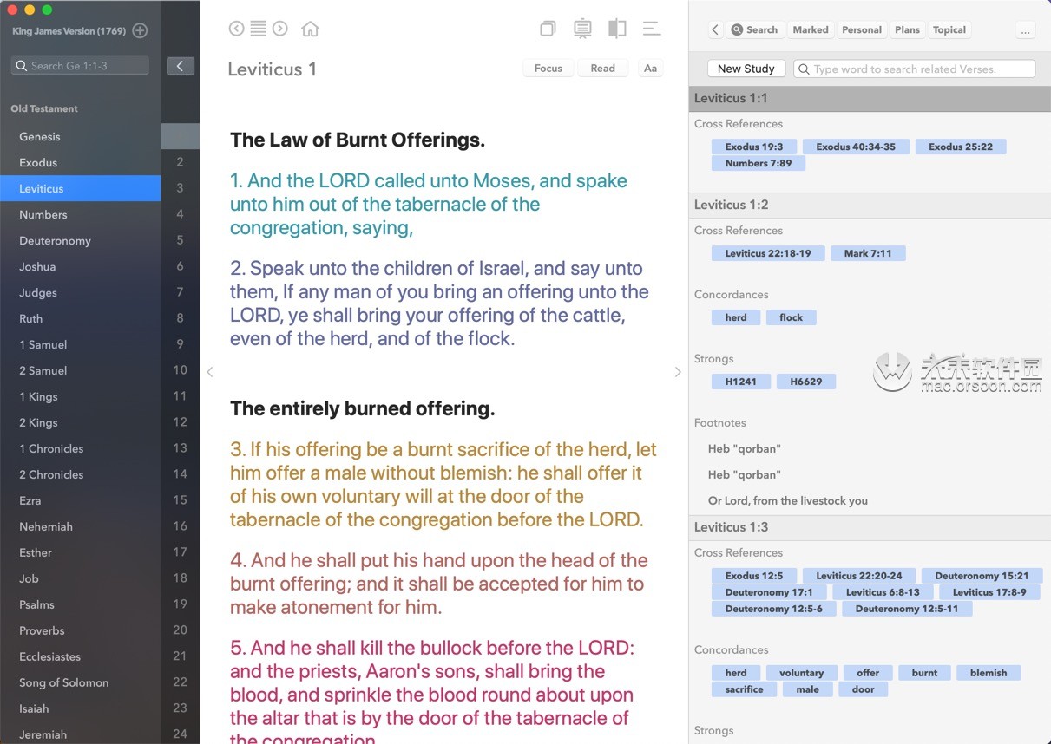
Task: Click the Home icon
Action: pos(310,29)
